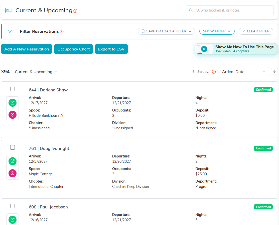Viewport: 279px width, 225px height.
Task: Open Save or Load a Filter dropdown
Action: pyautogui.click(x=167, y=31)
